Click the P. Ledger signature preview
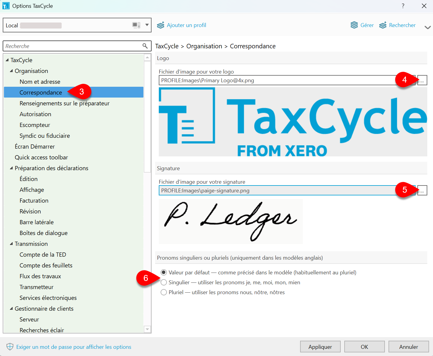The height and width of the screenshot is (356, 433). [x=231, y=222]
